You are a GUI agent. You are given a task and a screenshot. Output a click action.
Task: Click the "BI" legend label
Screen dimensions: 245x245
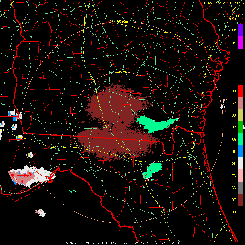[x=234, y=200]
